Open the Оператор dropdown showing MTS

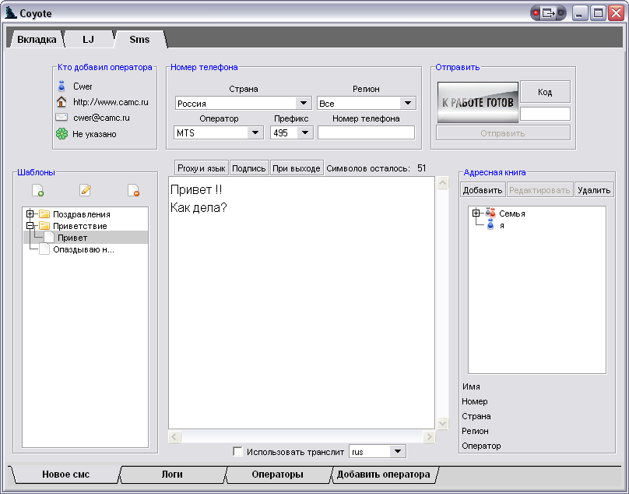click(255, 132)
